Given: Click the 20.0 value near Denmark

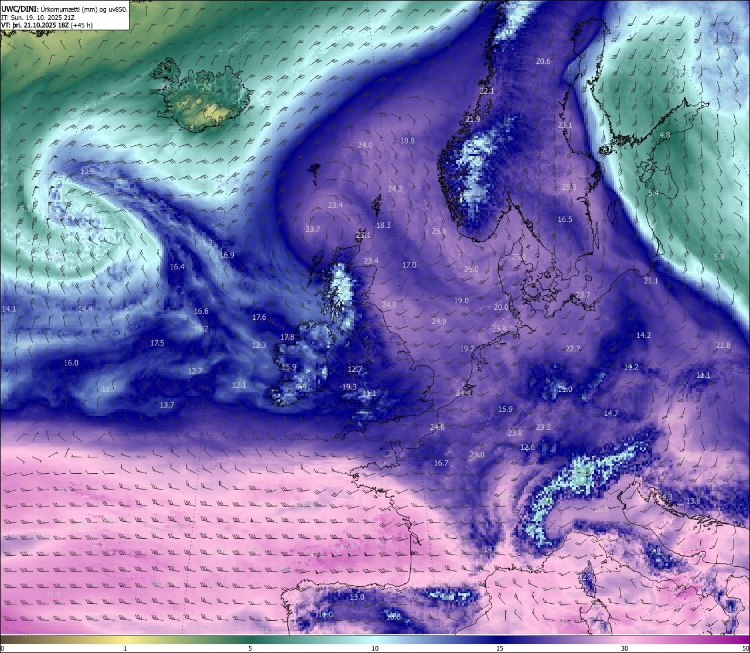Looking at the screenshot, I should [501, 307].
